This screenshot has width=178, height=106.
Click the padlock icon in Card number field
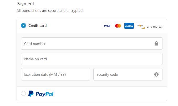tap(156, 44)
